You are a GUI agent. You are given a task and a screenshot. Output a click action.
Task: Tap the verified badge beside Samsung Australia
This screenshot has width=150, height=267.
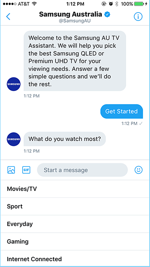107,15
